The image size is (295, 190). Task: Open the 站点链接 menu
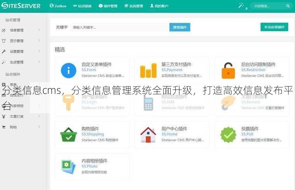(82, 6)
